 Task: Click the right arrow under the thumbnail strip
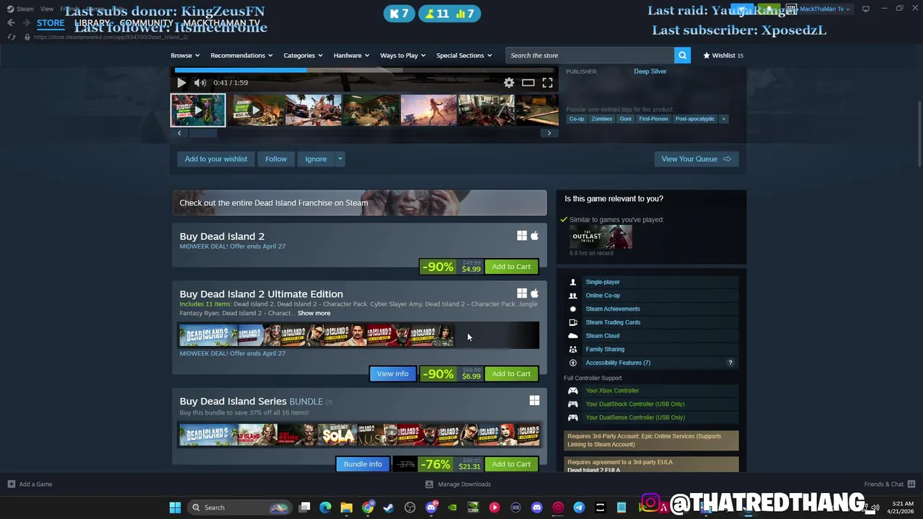pyautogui.click(x=549, y=133)
